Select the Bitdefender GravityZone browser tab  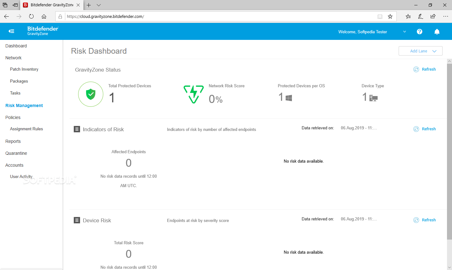(52, 5)
